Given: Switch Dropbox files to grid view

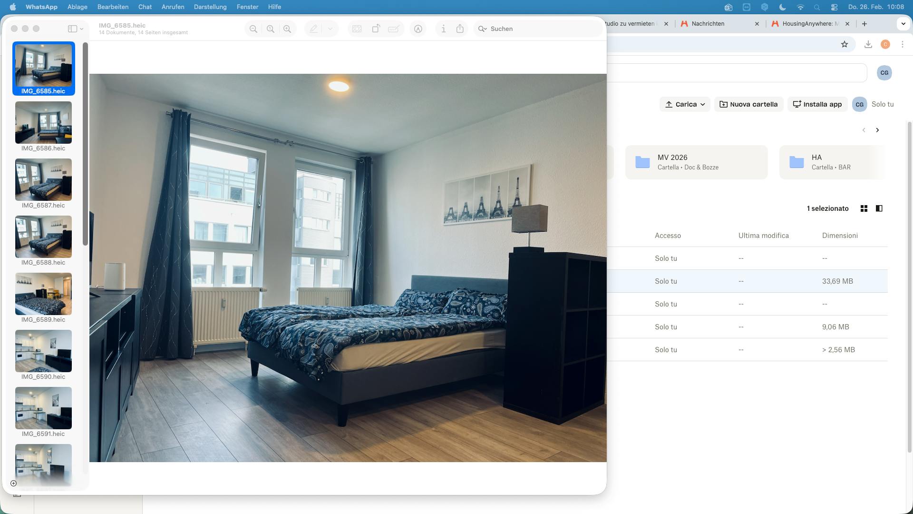Looking at the screenshot, I should pyautogui.click(x=864, y=208).
